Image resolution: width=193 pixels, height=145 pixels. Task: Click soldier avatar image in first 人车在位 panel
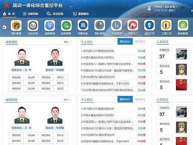[x=181, y=70]
